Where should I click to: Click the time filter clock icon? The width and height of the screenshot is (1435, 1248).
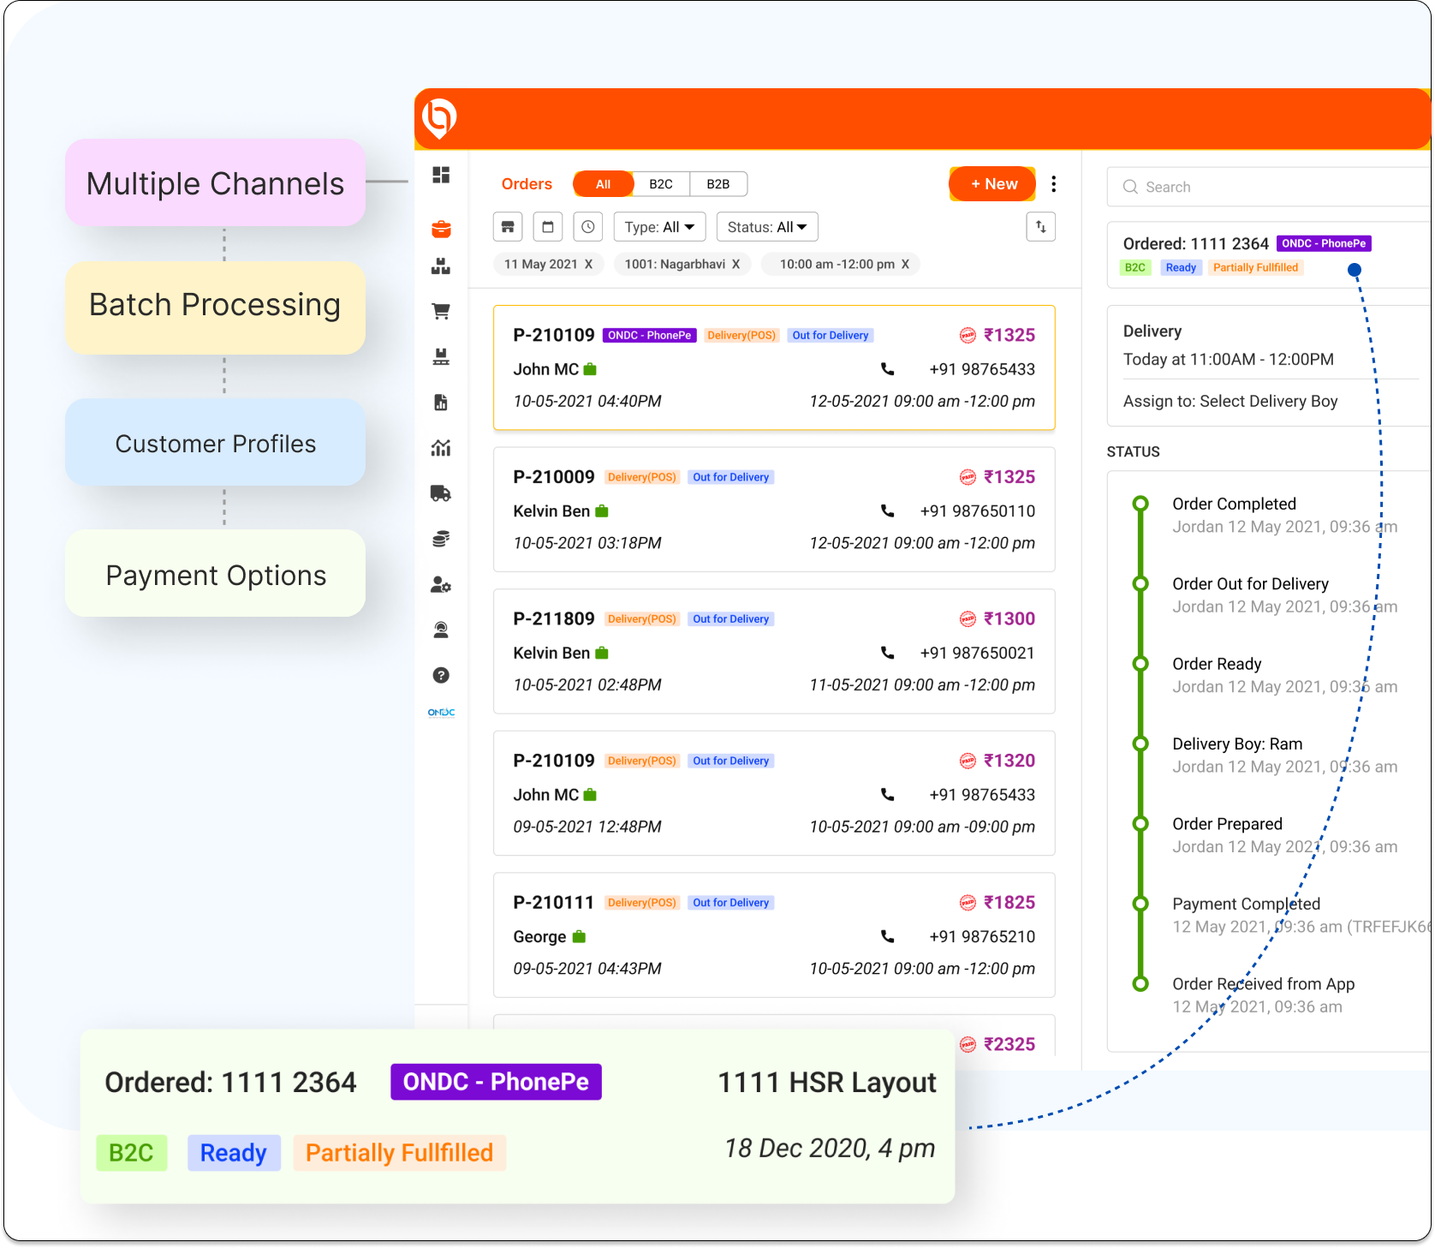587,226
